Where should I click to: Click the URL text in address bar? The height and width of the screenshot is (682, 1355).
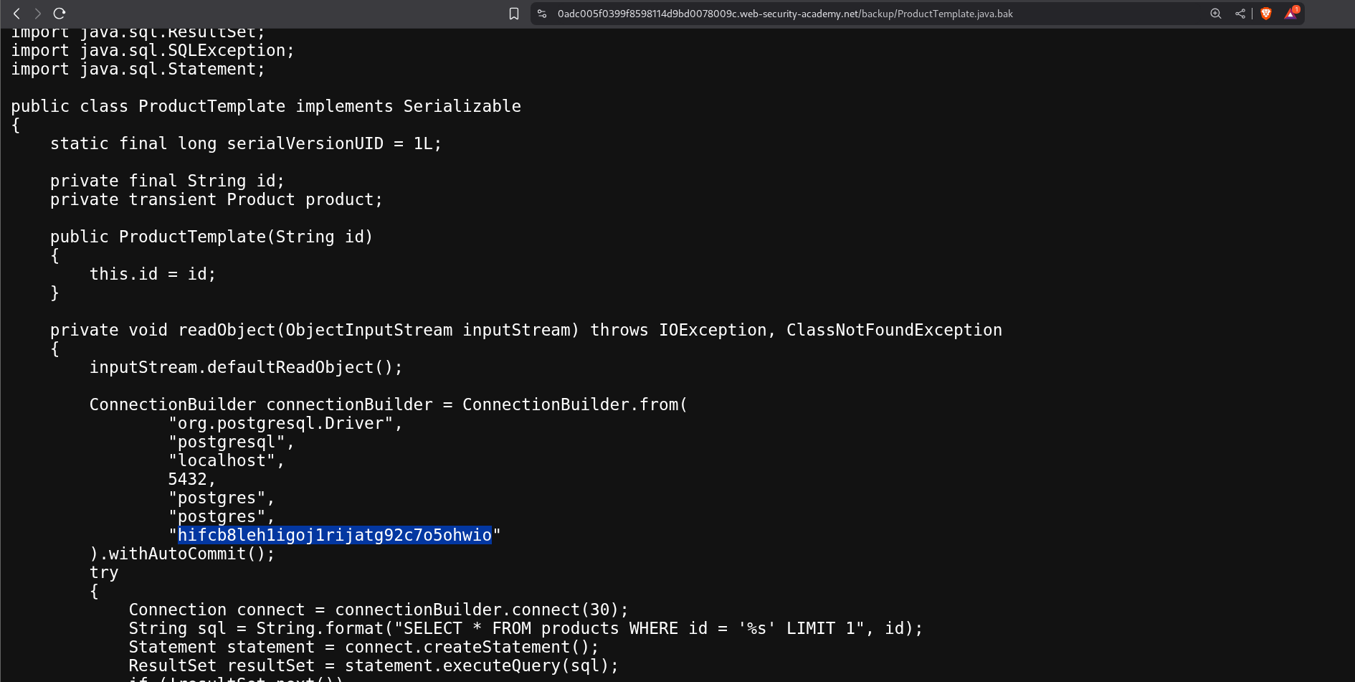[784, 14]
